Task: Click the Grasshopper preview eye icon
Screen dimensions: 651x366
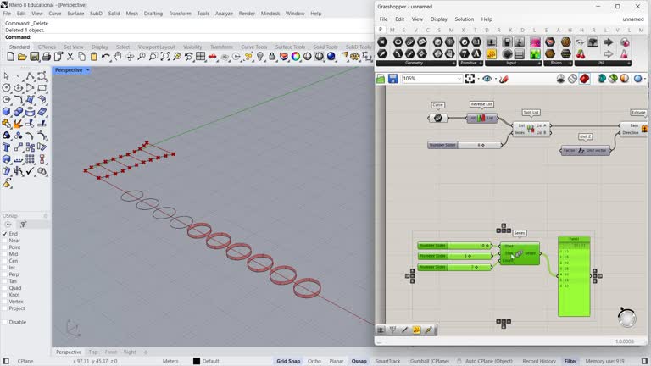Action: [x=487, y=79]
